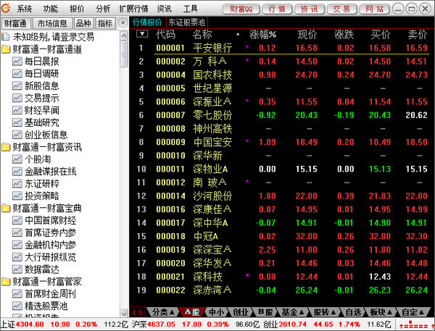
Task: Open the 系统 menu
Action: click(x=24, y=9)
